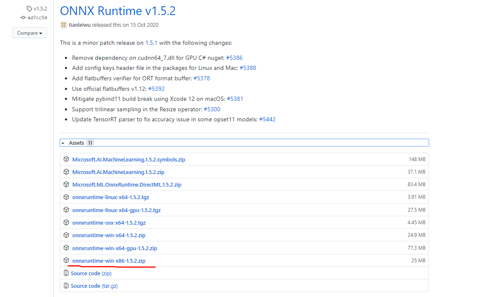Download onnxruntime-win-x86-1.5.2.zip
The image size is (485, 297).
tap(109, 260)
